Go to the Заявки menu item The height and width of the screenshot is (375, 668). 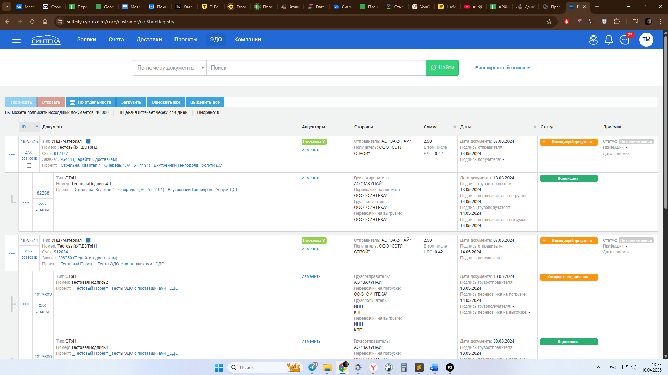[87, 40]
